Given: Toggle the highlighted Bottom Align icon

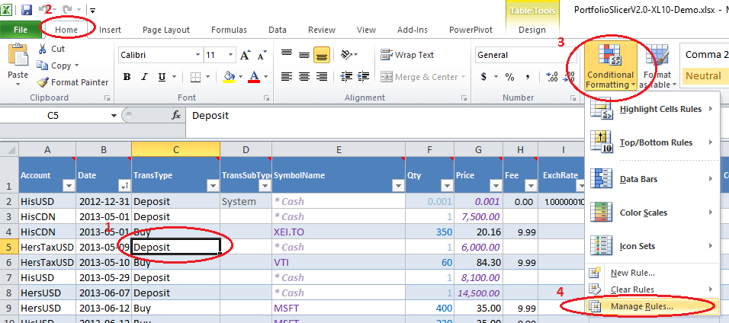Looking at the screenshot, I should (321, 55).
